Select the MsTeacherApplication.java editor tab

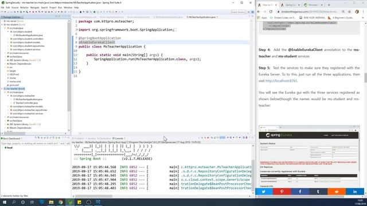[x=202, y=17]
